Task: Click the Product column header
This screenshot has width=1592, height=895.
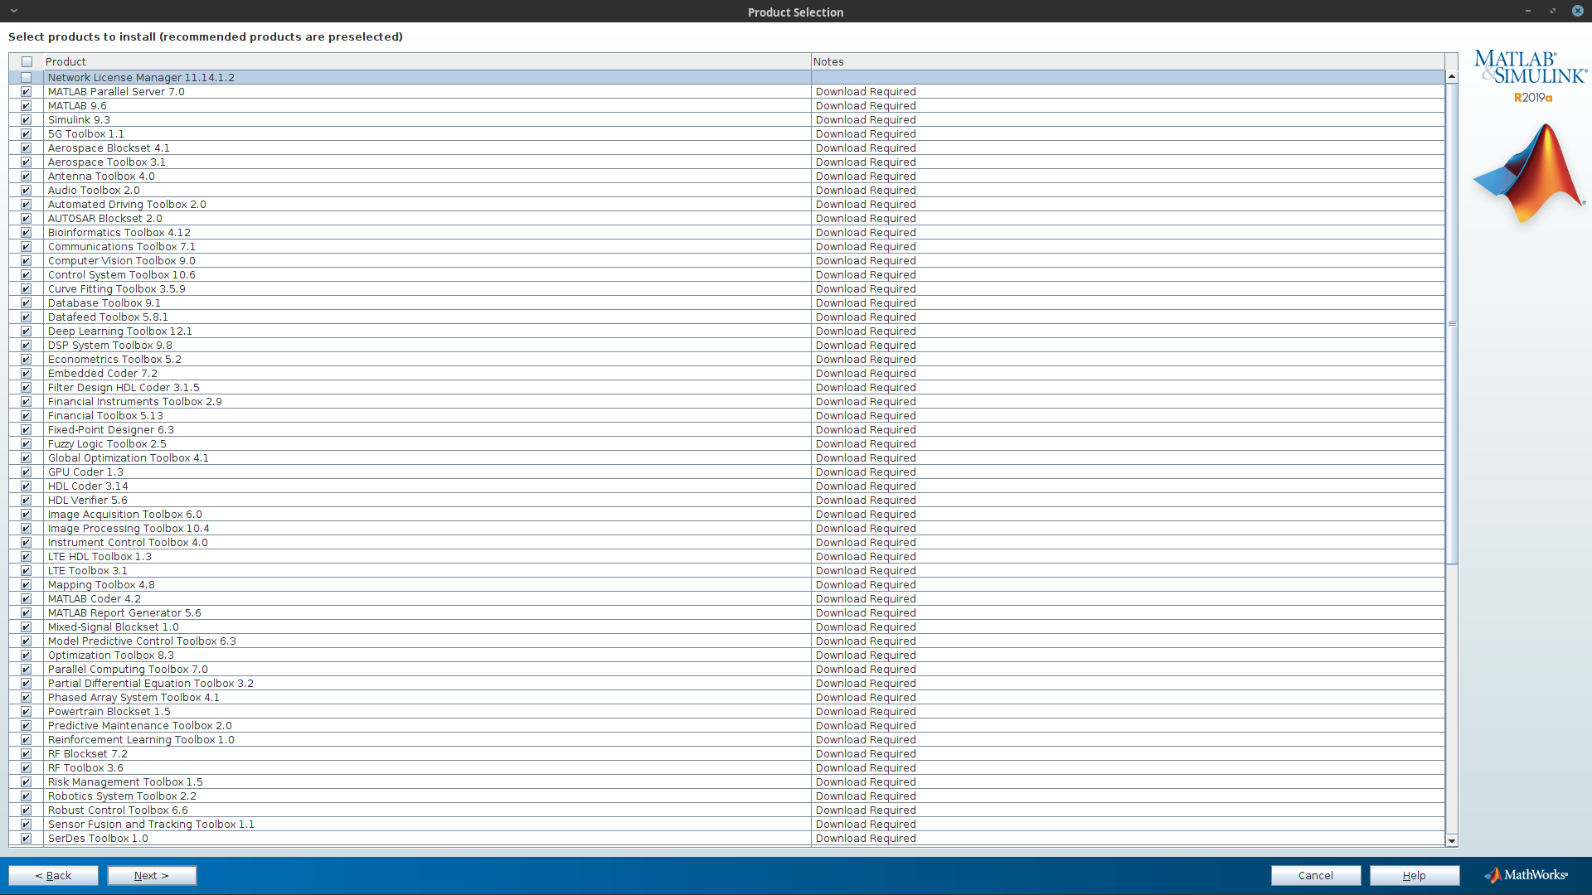Action: tap(427, 62)
